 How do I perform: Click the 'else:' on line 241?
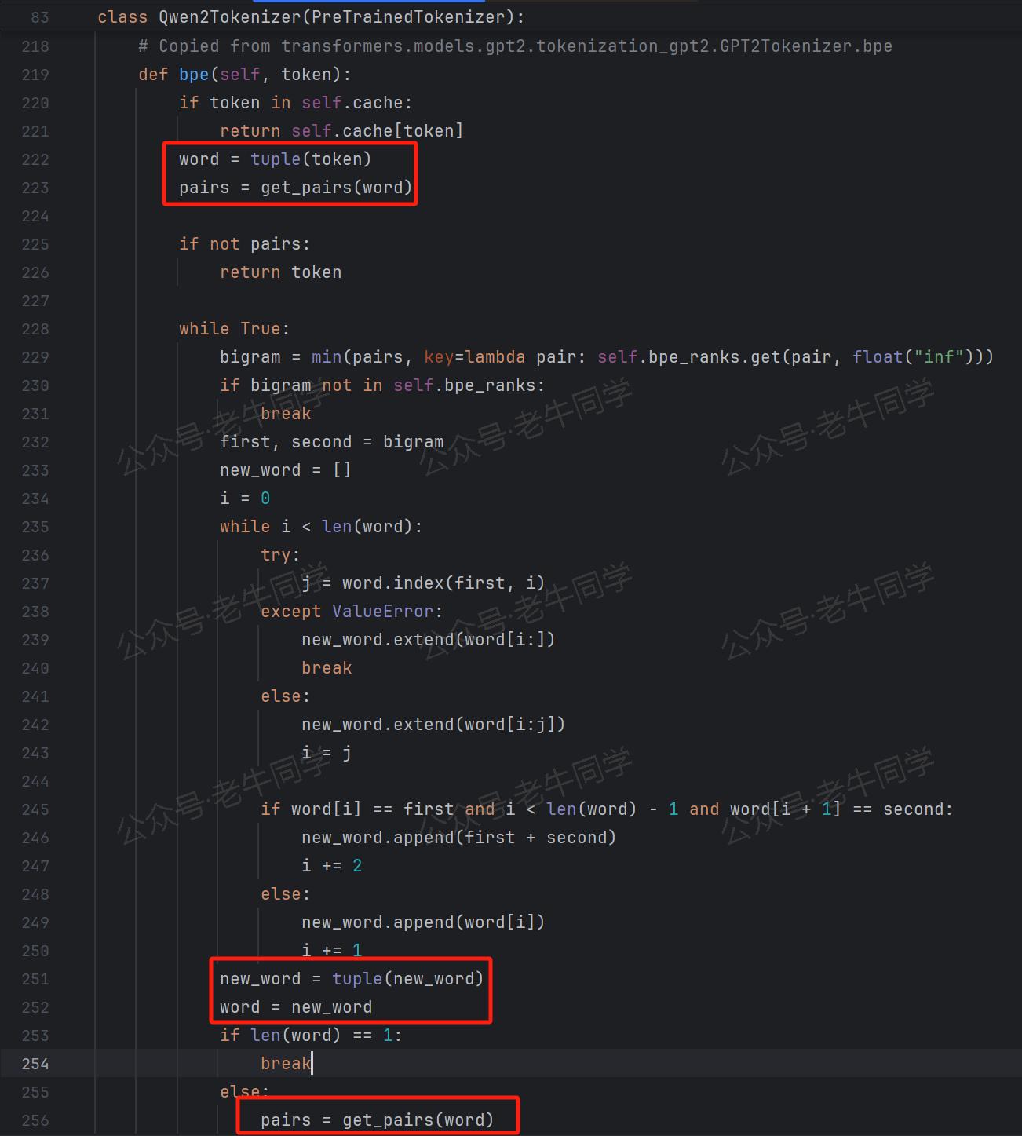point(285,696)
